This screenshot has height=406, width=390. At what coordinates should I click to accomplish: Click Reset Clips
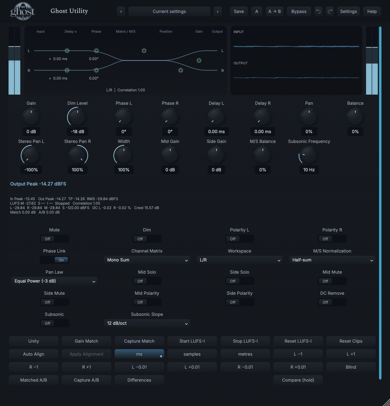pos(351,341)
